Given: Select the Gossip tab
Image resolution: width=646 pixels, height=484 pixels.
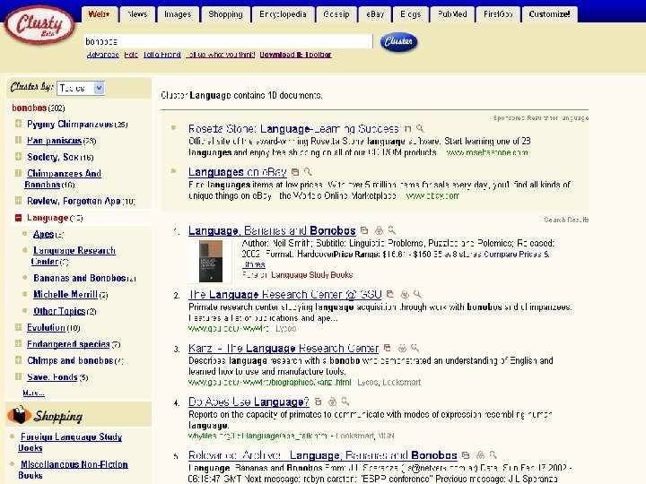Looking at the screenshot, I should (336, 14).
